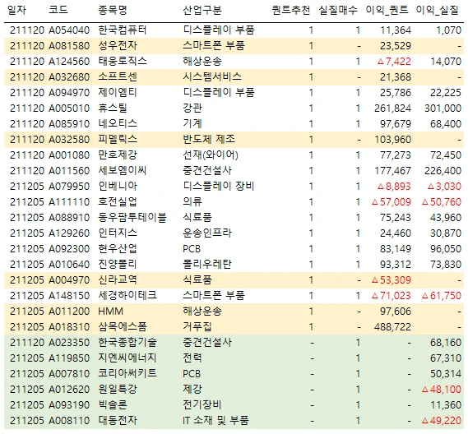Select the 세경하이테크 stock name
Screen dimensions: 468x434
coord(127,295)
